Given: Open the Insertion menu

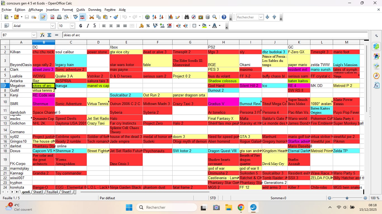Looking at the screenshot, I should 53,10.
